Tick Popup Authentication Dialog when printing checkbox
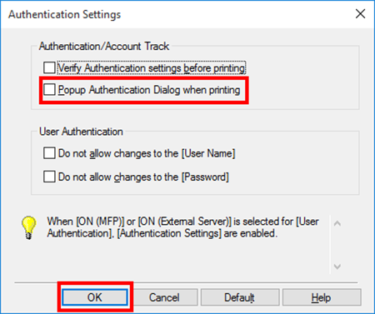This screenshot has width=375, height=314. coord(49,90)
